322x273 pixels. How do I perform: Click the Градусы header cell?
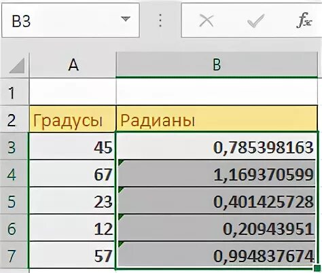click(x=73, y=119)
